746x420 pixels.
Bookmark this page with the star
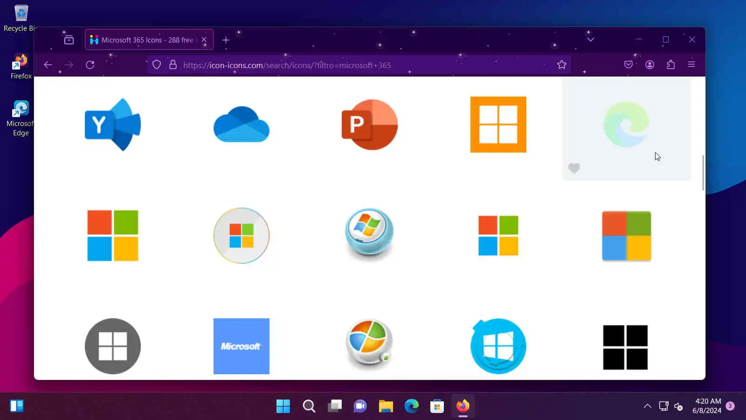click(562, 65)
